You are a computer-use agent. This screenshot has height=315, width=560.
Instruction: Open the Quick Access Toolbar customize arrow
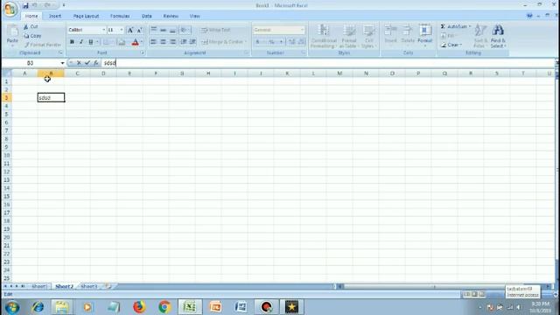pyautogui.click(x=64, y=5)
